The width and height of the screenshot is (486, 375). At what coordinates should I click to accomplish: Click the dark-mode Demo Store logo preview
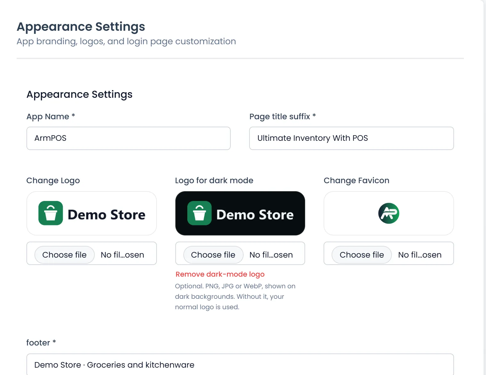coord(240,213)
